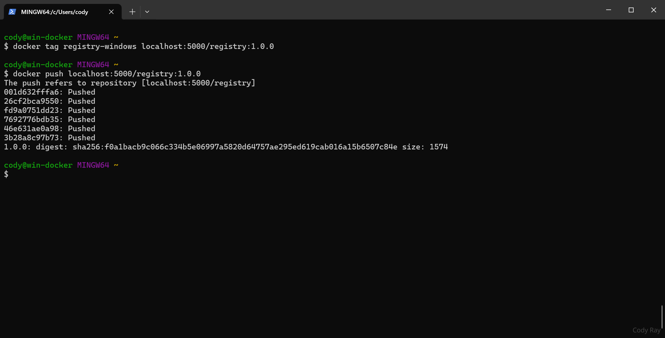This screenshot has width=665, height=338.
Task: Close the MINGW64:/c/Users/cody tab
Action: 111,12
